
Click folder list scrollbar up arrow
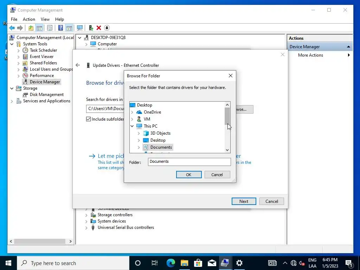point(227,105)
